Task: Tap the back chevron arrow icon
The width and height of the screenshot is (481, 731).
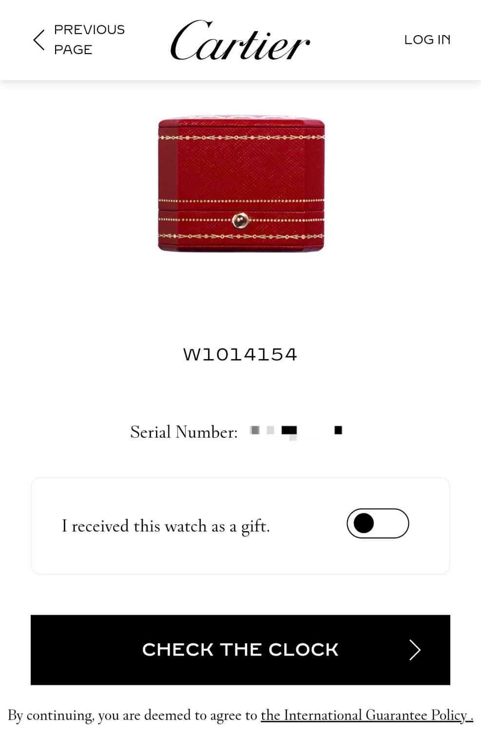Action: (x=39, y=40)
